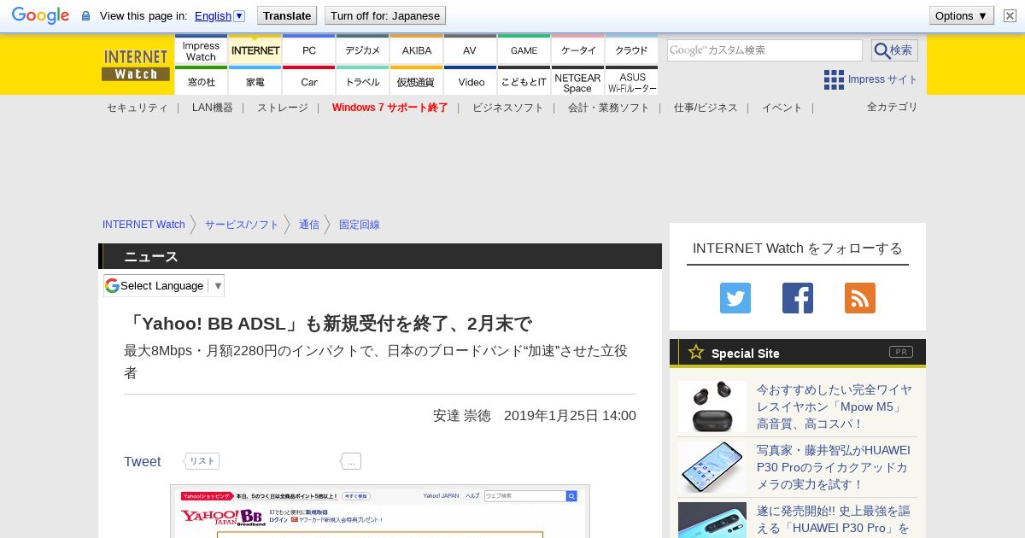Open the AV category tab
The width and height of the screenshot is (1025, 538).
tap(471, 51)
